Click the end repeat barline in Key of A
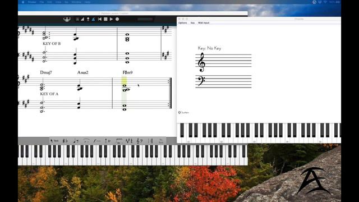 (x=169, y=93)
